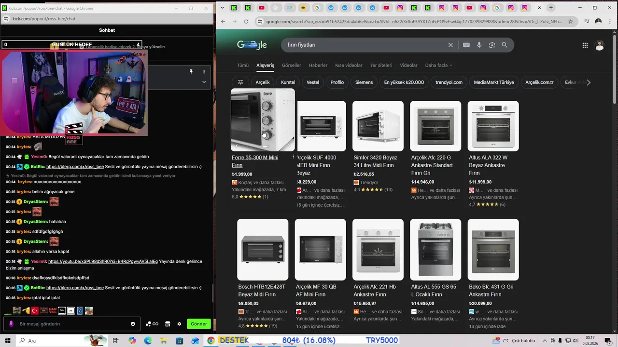
Task: Open the Google account avatar
Action: (x=600, y=45)
